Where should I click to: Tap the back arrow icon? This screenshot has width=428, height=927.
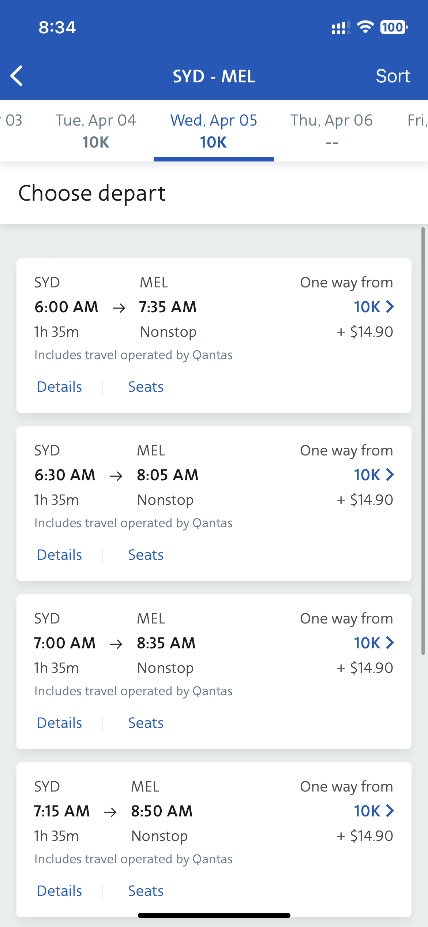point(17,76)
